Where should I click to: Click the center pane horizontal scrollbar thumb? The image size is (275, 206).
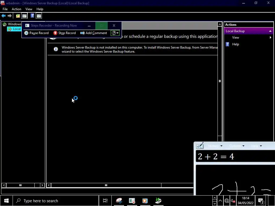(x=106, y=185)
